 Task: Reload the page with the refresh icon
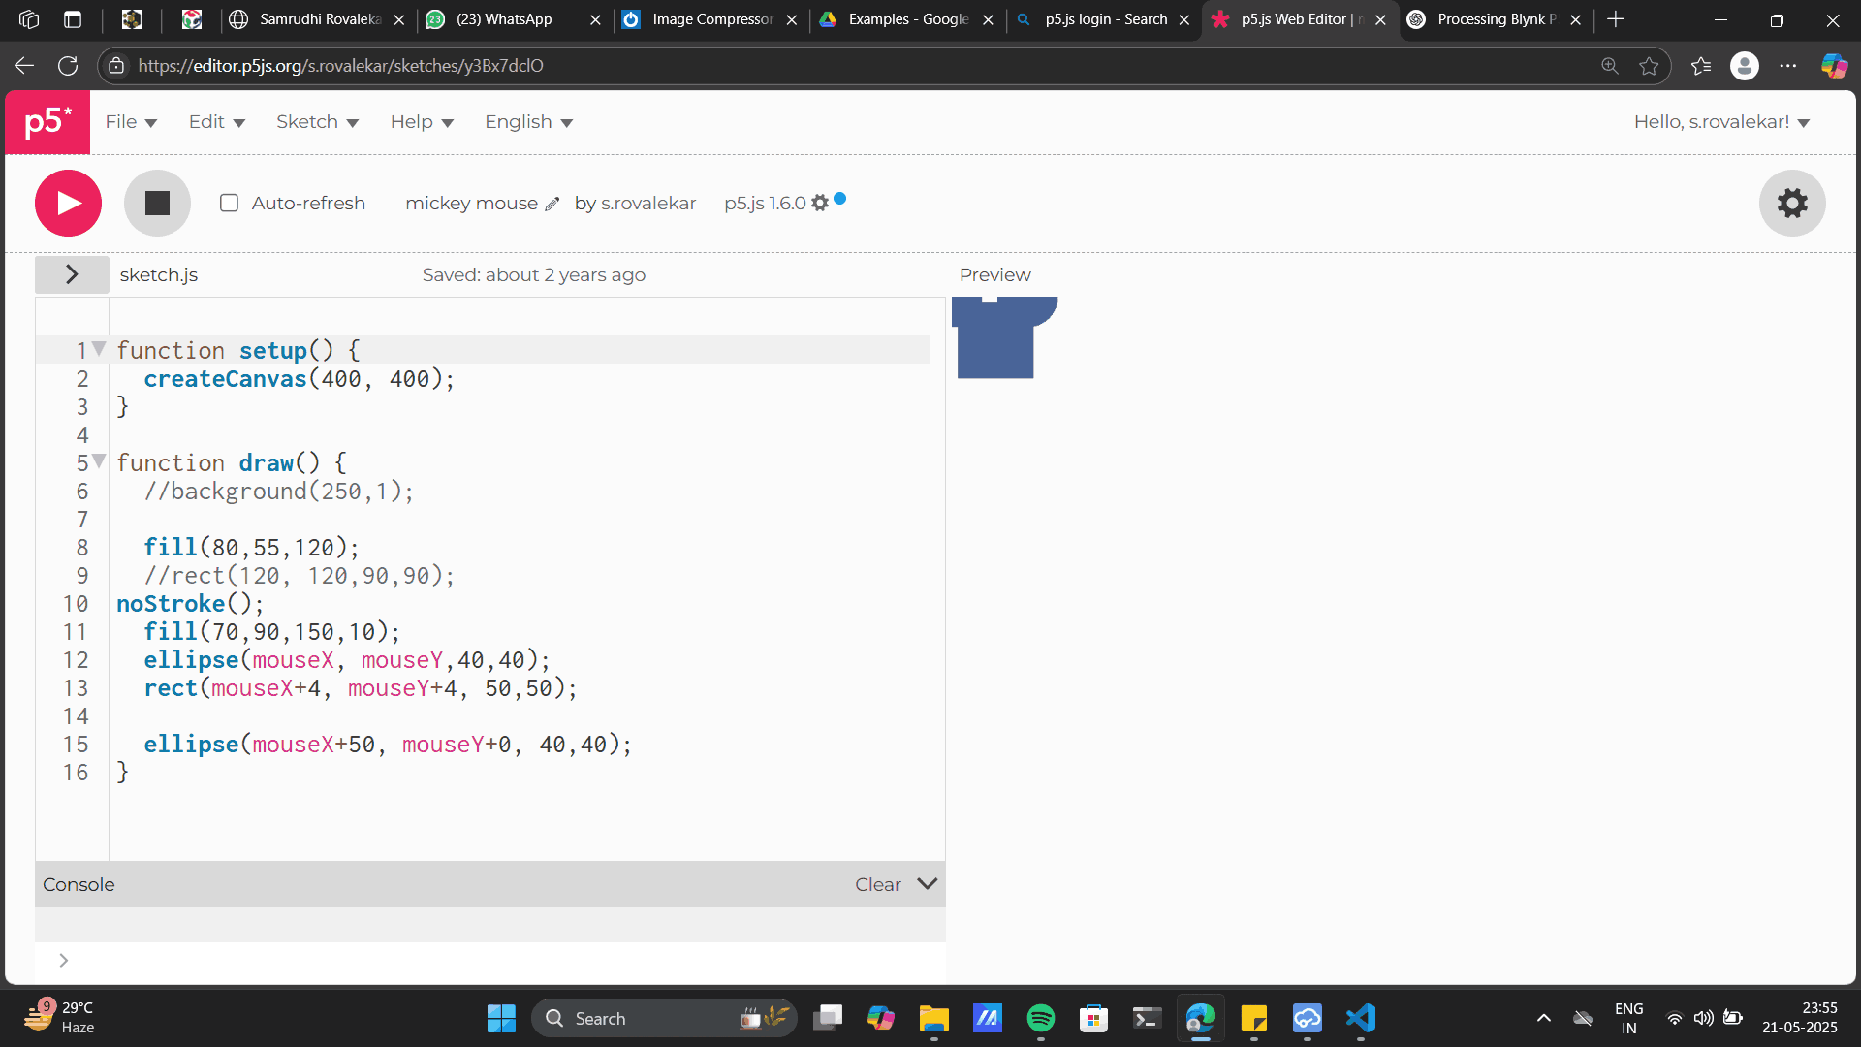pyautogui.click(x=68, y=66)
